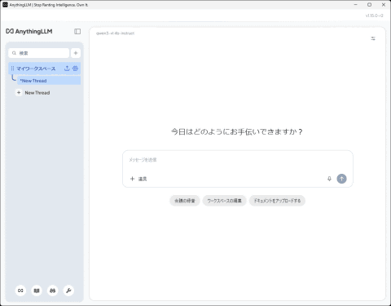
Task: Click the binoculars icon in sidebar footer
Action: (x=53, y=290)
